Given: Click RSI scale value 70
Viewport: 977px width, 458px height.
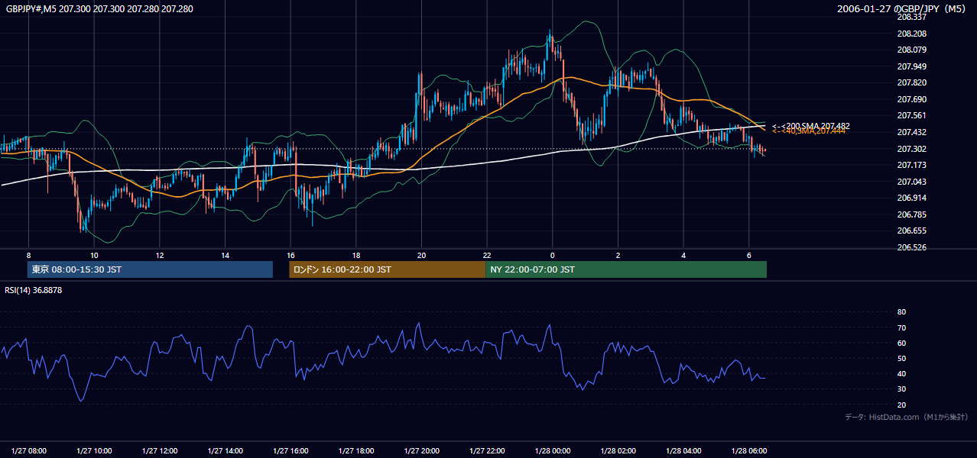Looking at the screenshot, I should (x=901, y=327).
